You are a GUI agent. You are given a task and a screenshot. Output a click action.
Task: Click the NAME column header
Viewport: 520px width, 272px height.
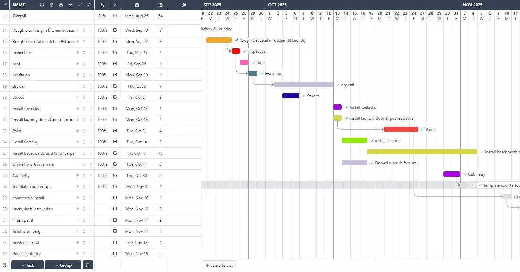coord(19,5)
